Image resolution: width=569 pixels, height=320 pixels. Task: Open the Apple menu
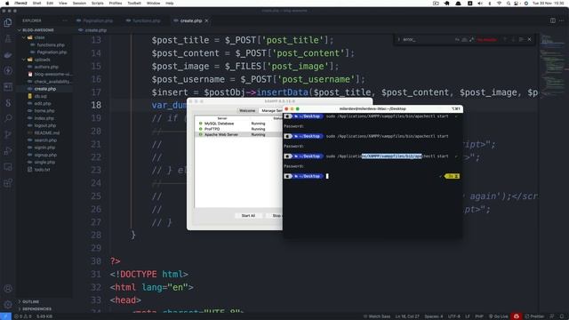pyautogui.click(x=7, y=4)
